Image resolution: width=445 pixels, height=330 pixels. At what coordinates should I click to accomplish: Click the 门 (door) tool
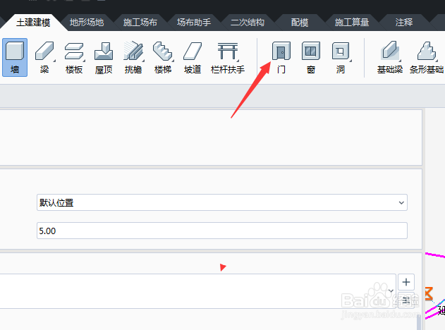(281, 58)
